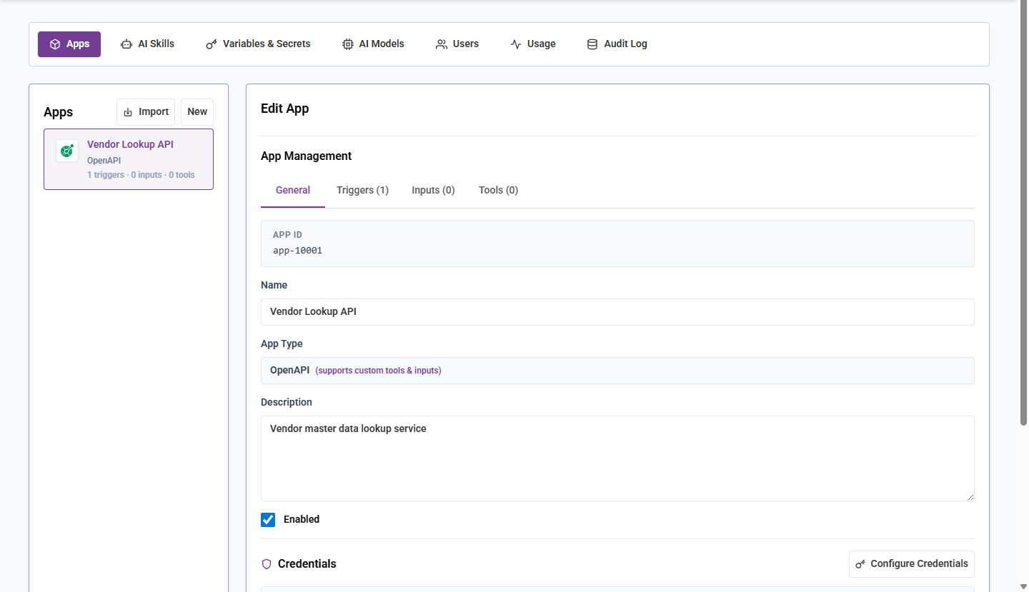Click the app-10001 App ID value

point(297,251)
